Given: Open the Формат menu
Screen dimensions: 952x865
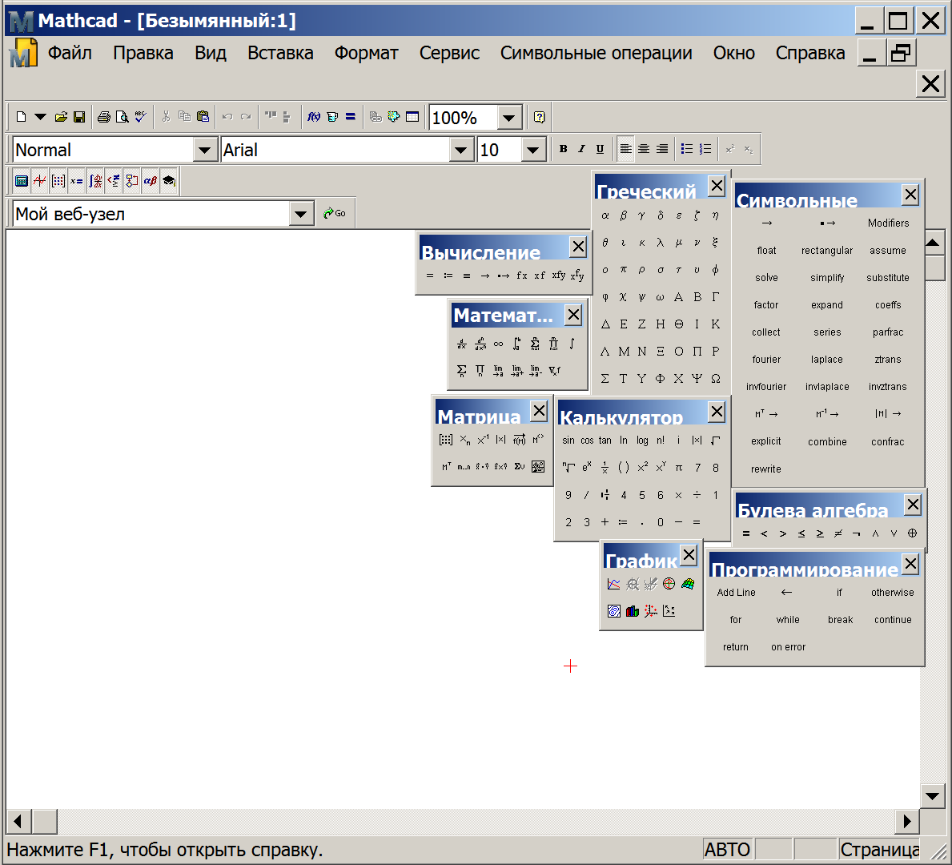Looking at the screenshot, I should click(366, 53).
